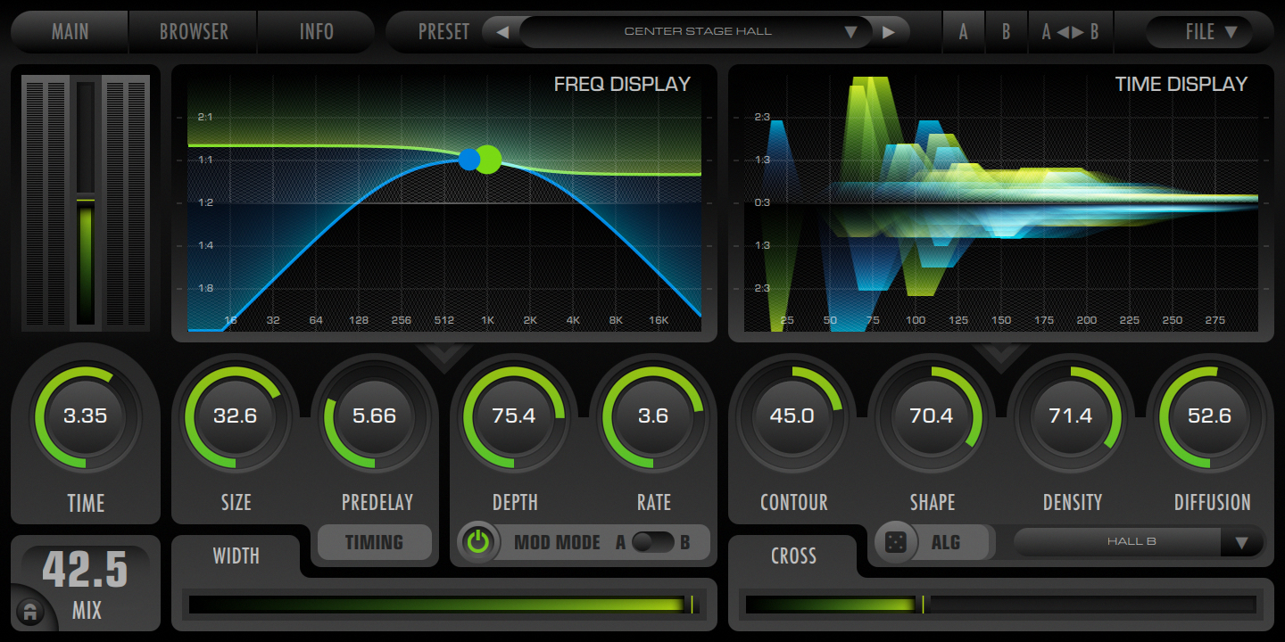Click the green node in Freq Display
This screenshot has height=642, width=1285.
[488, 159]
